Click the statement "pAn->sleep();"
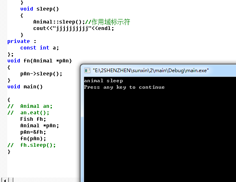236x182 pixels. click(x=41, y=74)
